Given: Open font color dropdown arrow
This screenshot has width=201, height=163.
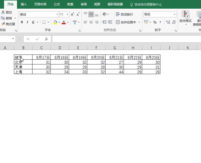Looking at the screenshot, I should tap(68, 22).
